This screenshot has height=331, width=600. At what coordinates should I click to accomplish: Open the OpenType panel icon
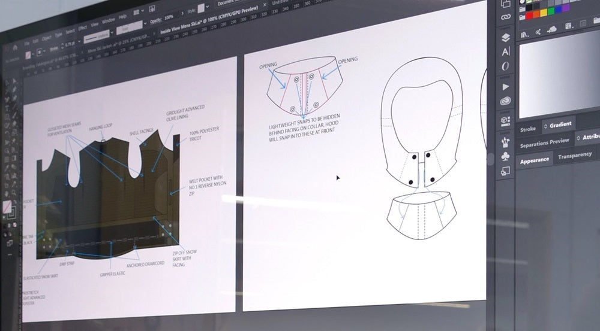tap(506, 66)
